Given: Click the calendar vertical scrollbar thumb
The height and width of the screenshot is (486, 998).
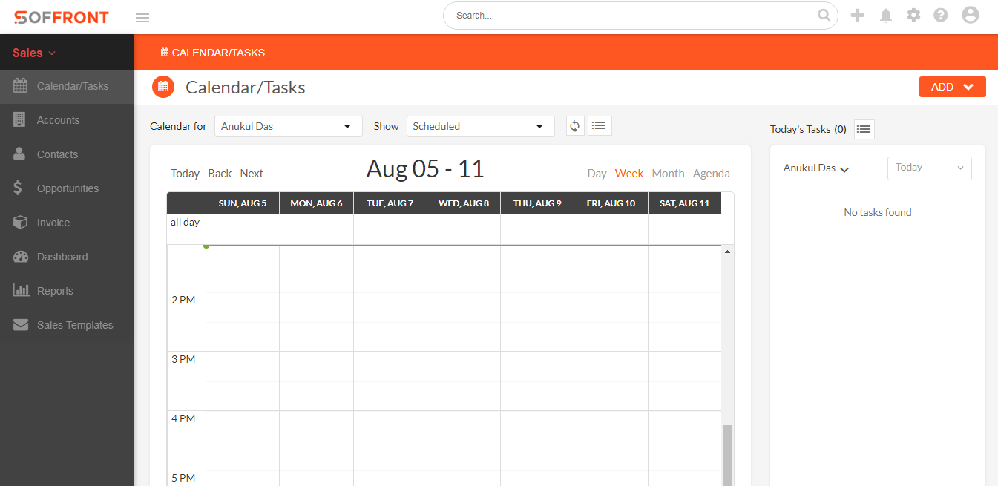Looking at the screenshot, I should coord(727,454).
